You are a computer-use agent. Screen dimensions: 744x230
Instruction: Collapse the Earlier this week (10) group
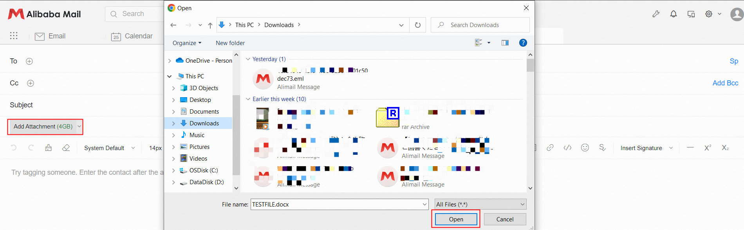click(248, 99)
